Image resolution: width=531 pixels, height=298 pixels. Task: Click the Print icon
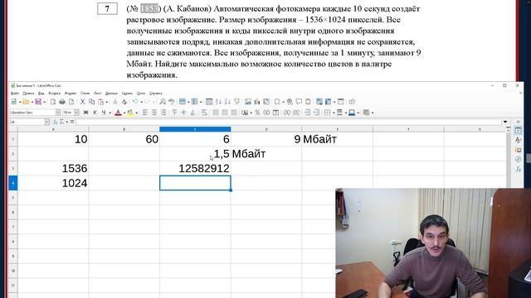click(62, 102)
